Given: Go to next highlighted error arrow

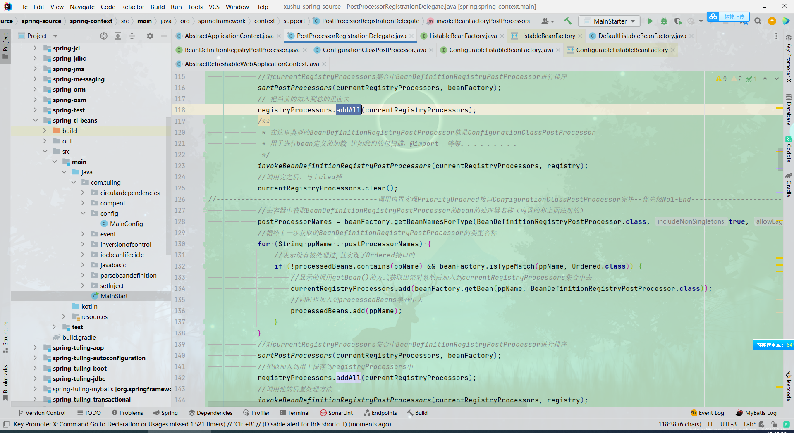Looking at the screenshot, I should point(777,79).
